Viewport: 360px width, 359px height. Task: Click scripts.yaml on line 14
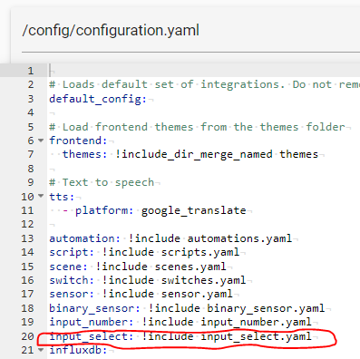click(200, 252)
